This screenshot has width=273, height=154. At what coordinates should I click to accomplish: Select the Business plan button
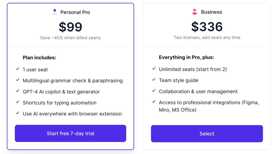coord(207,134)
